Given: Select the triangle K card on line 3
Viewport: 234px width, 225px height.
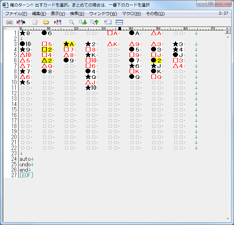Looking at the screenshot, I should click(113, 44).
